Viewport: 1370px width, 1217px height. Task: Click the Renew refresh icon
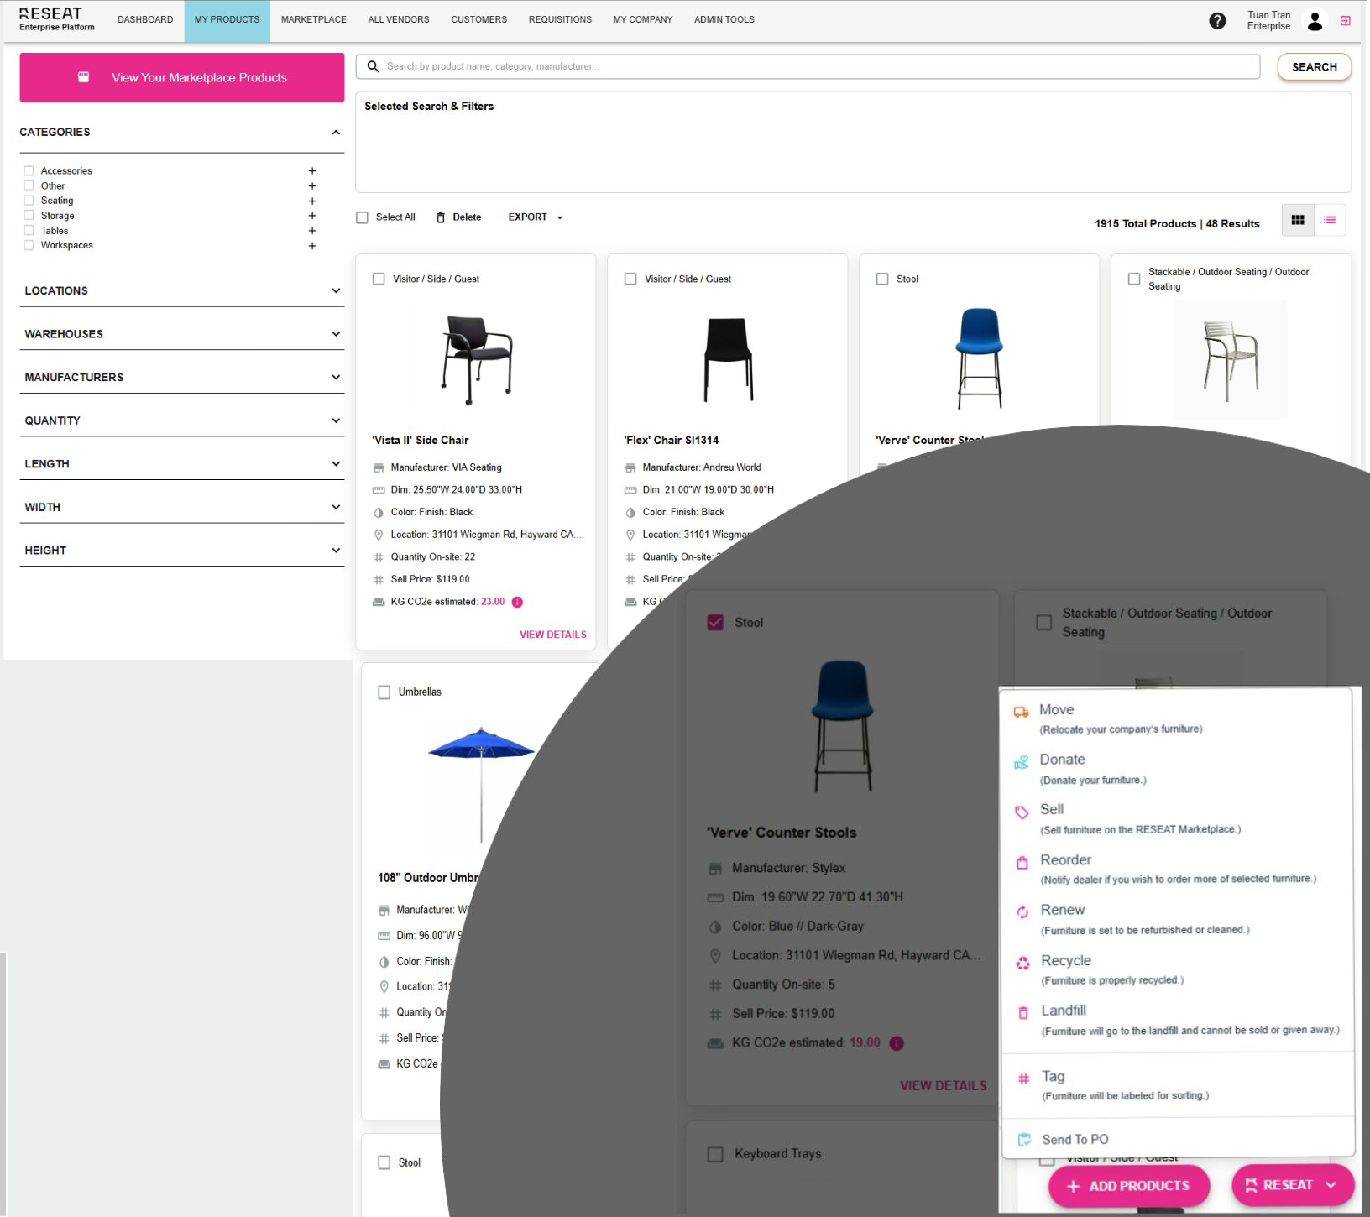(1022, 912)
